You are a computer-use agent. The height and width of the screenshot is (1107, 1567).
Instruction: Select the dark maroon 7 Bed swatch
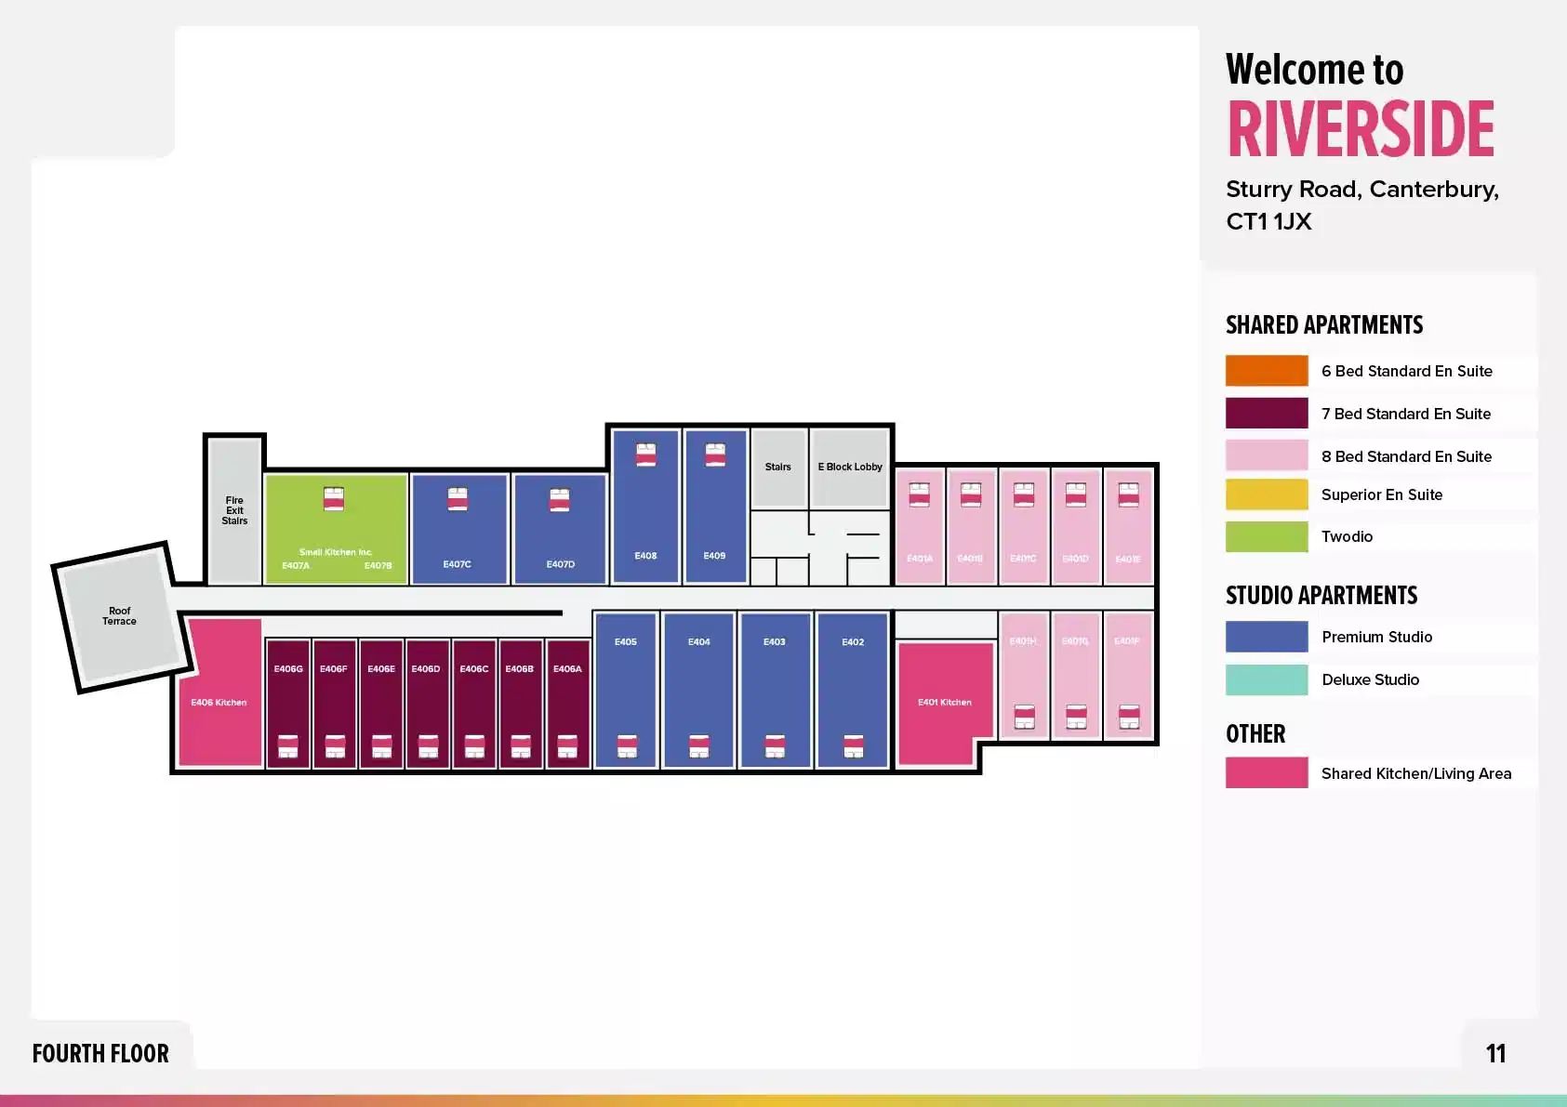(1267, 413)
